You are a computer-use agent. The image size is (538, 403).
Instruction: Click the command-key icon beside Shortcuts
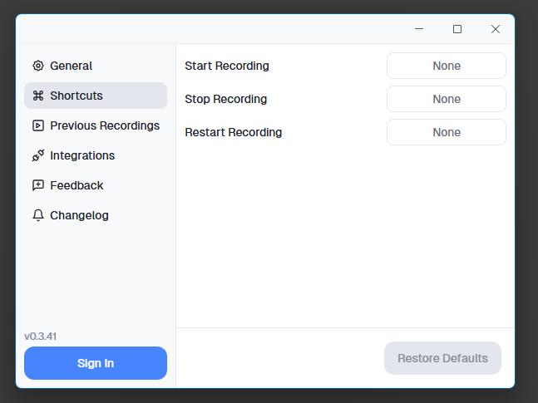38,96
